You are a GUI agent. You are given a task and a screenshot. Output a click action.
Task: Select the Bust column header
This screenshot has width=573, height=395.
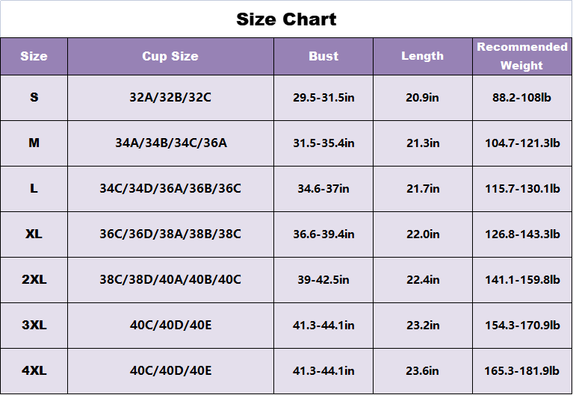point(323,57)
